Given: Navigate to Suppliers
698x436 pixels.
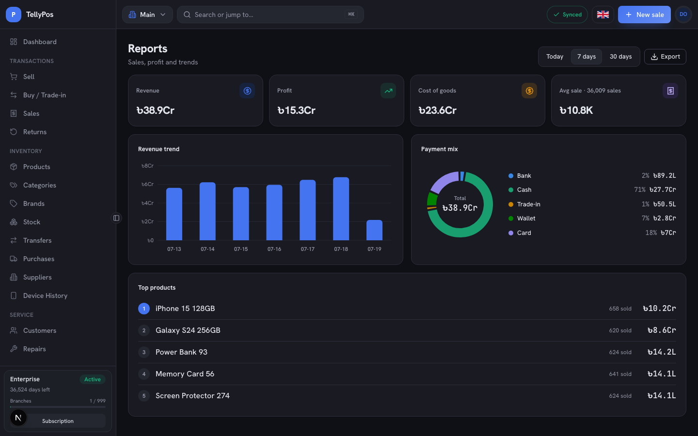Looking at the screenshot, I should pos(58,277).
